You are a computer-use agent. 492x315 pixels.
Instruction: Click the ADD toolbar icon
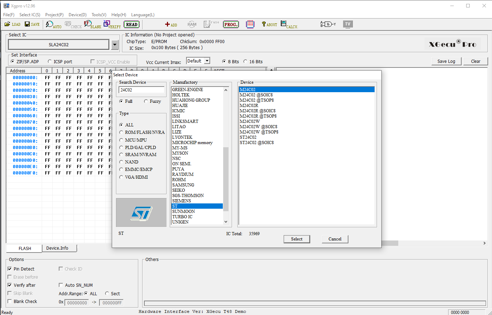(x=171, y=24)
